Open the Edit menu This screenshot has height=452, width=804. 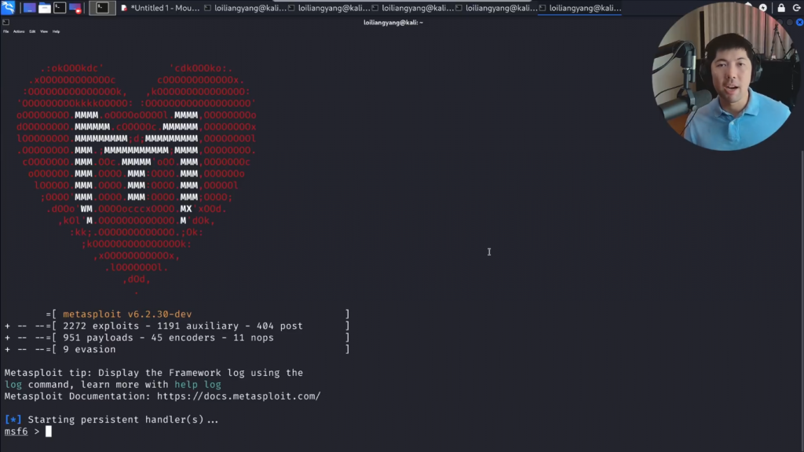click(32, 31)
